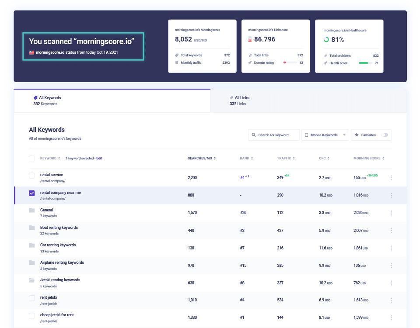Sort by the KEYWORD column
Image resolution: width=420 pixels, height=328 pixels.
[50, 158]
